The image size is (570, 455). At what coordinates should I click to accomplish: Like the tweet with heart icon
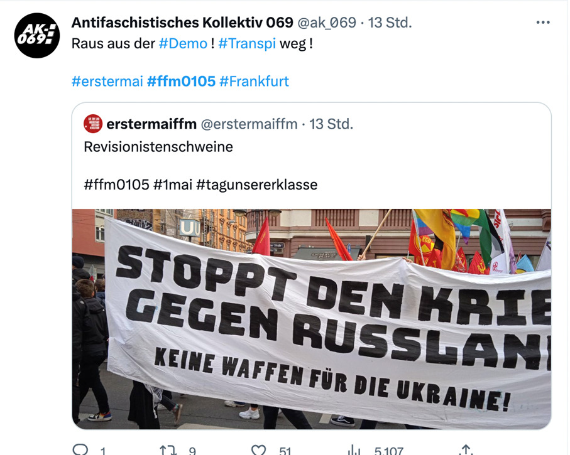pos(258,450)
